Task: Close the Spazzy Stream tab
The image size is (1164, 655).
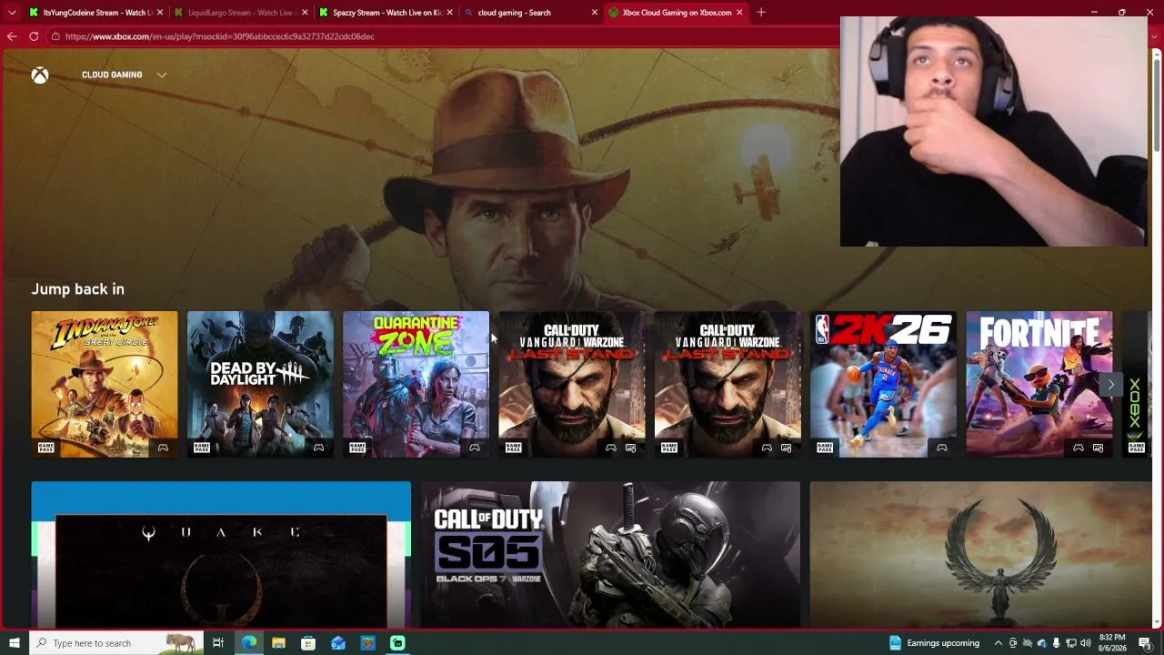Action: click(x=449, y=13)
